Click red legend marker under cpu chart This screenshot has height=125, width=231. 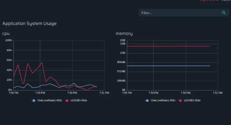67,100
